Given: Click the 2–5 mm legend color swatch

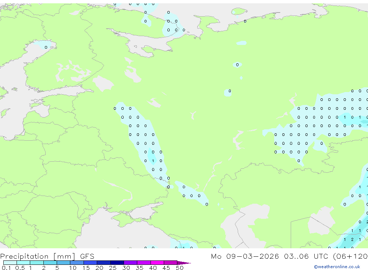Looking at the screenshot, I should (50, 263).
